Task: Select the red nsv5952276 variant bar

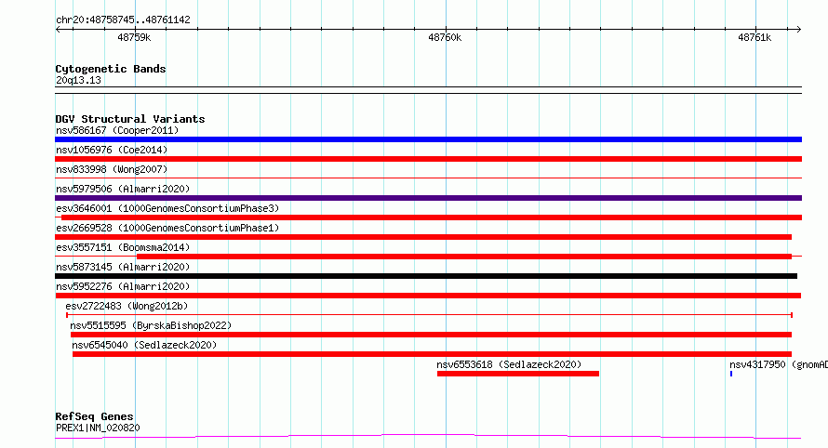Action: click(428, 296)
